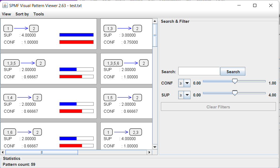
Task: Click the CONF slider thumb
Action: tap(235, 81)
